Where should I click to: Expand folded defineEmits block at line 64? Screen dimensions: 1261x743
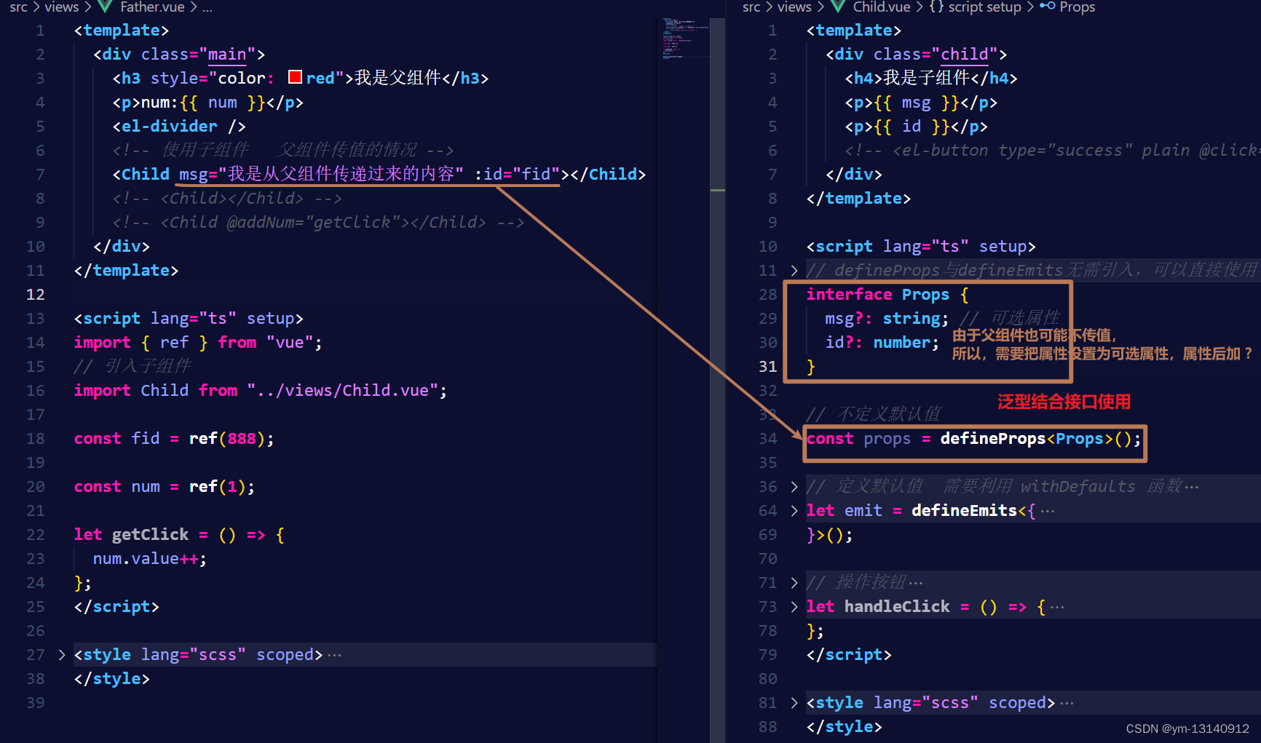(794, 511)
